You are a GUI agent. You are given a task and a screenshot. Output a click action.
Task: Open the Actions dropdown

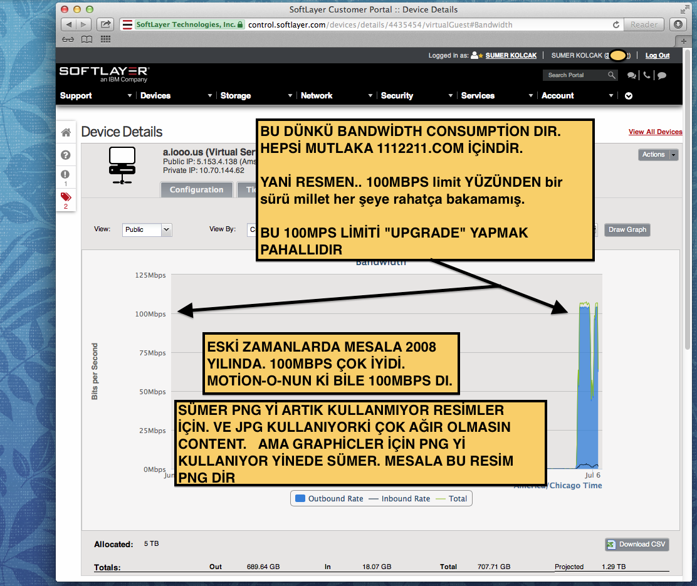658,155
